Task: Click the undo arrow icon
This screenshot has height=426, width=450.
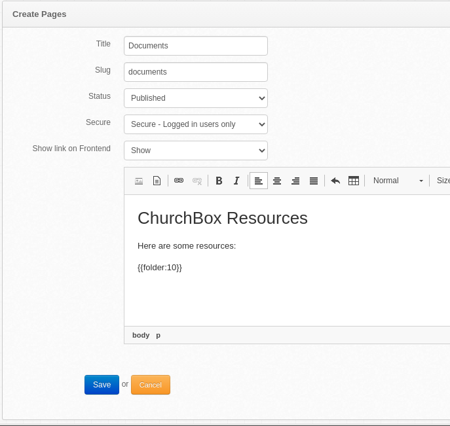Action: [335, 181]
